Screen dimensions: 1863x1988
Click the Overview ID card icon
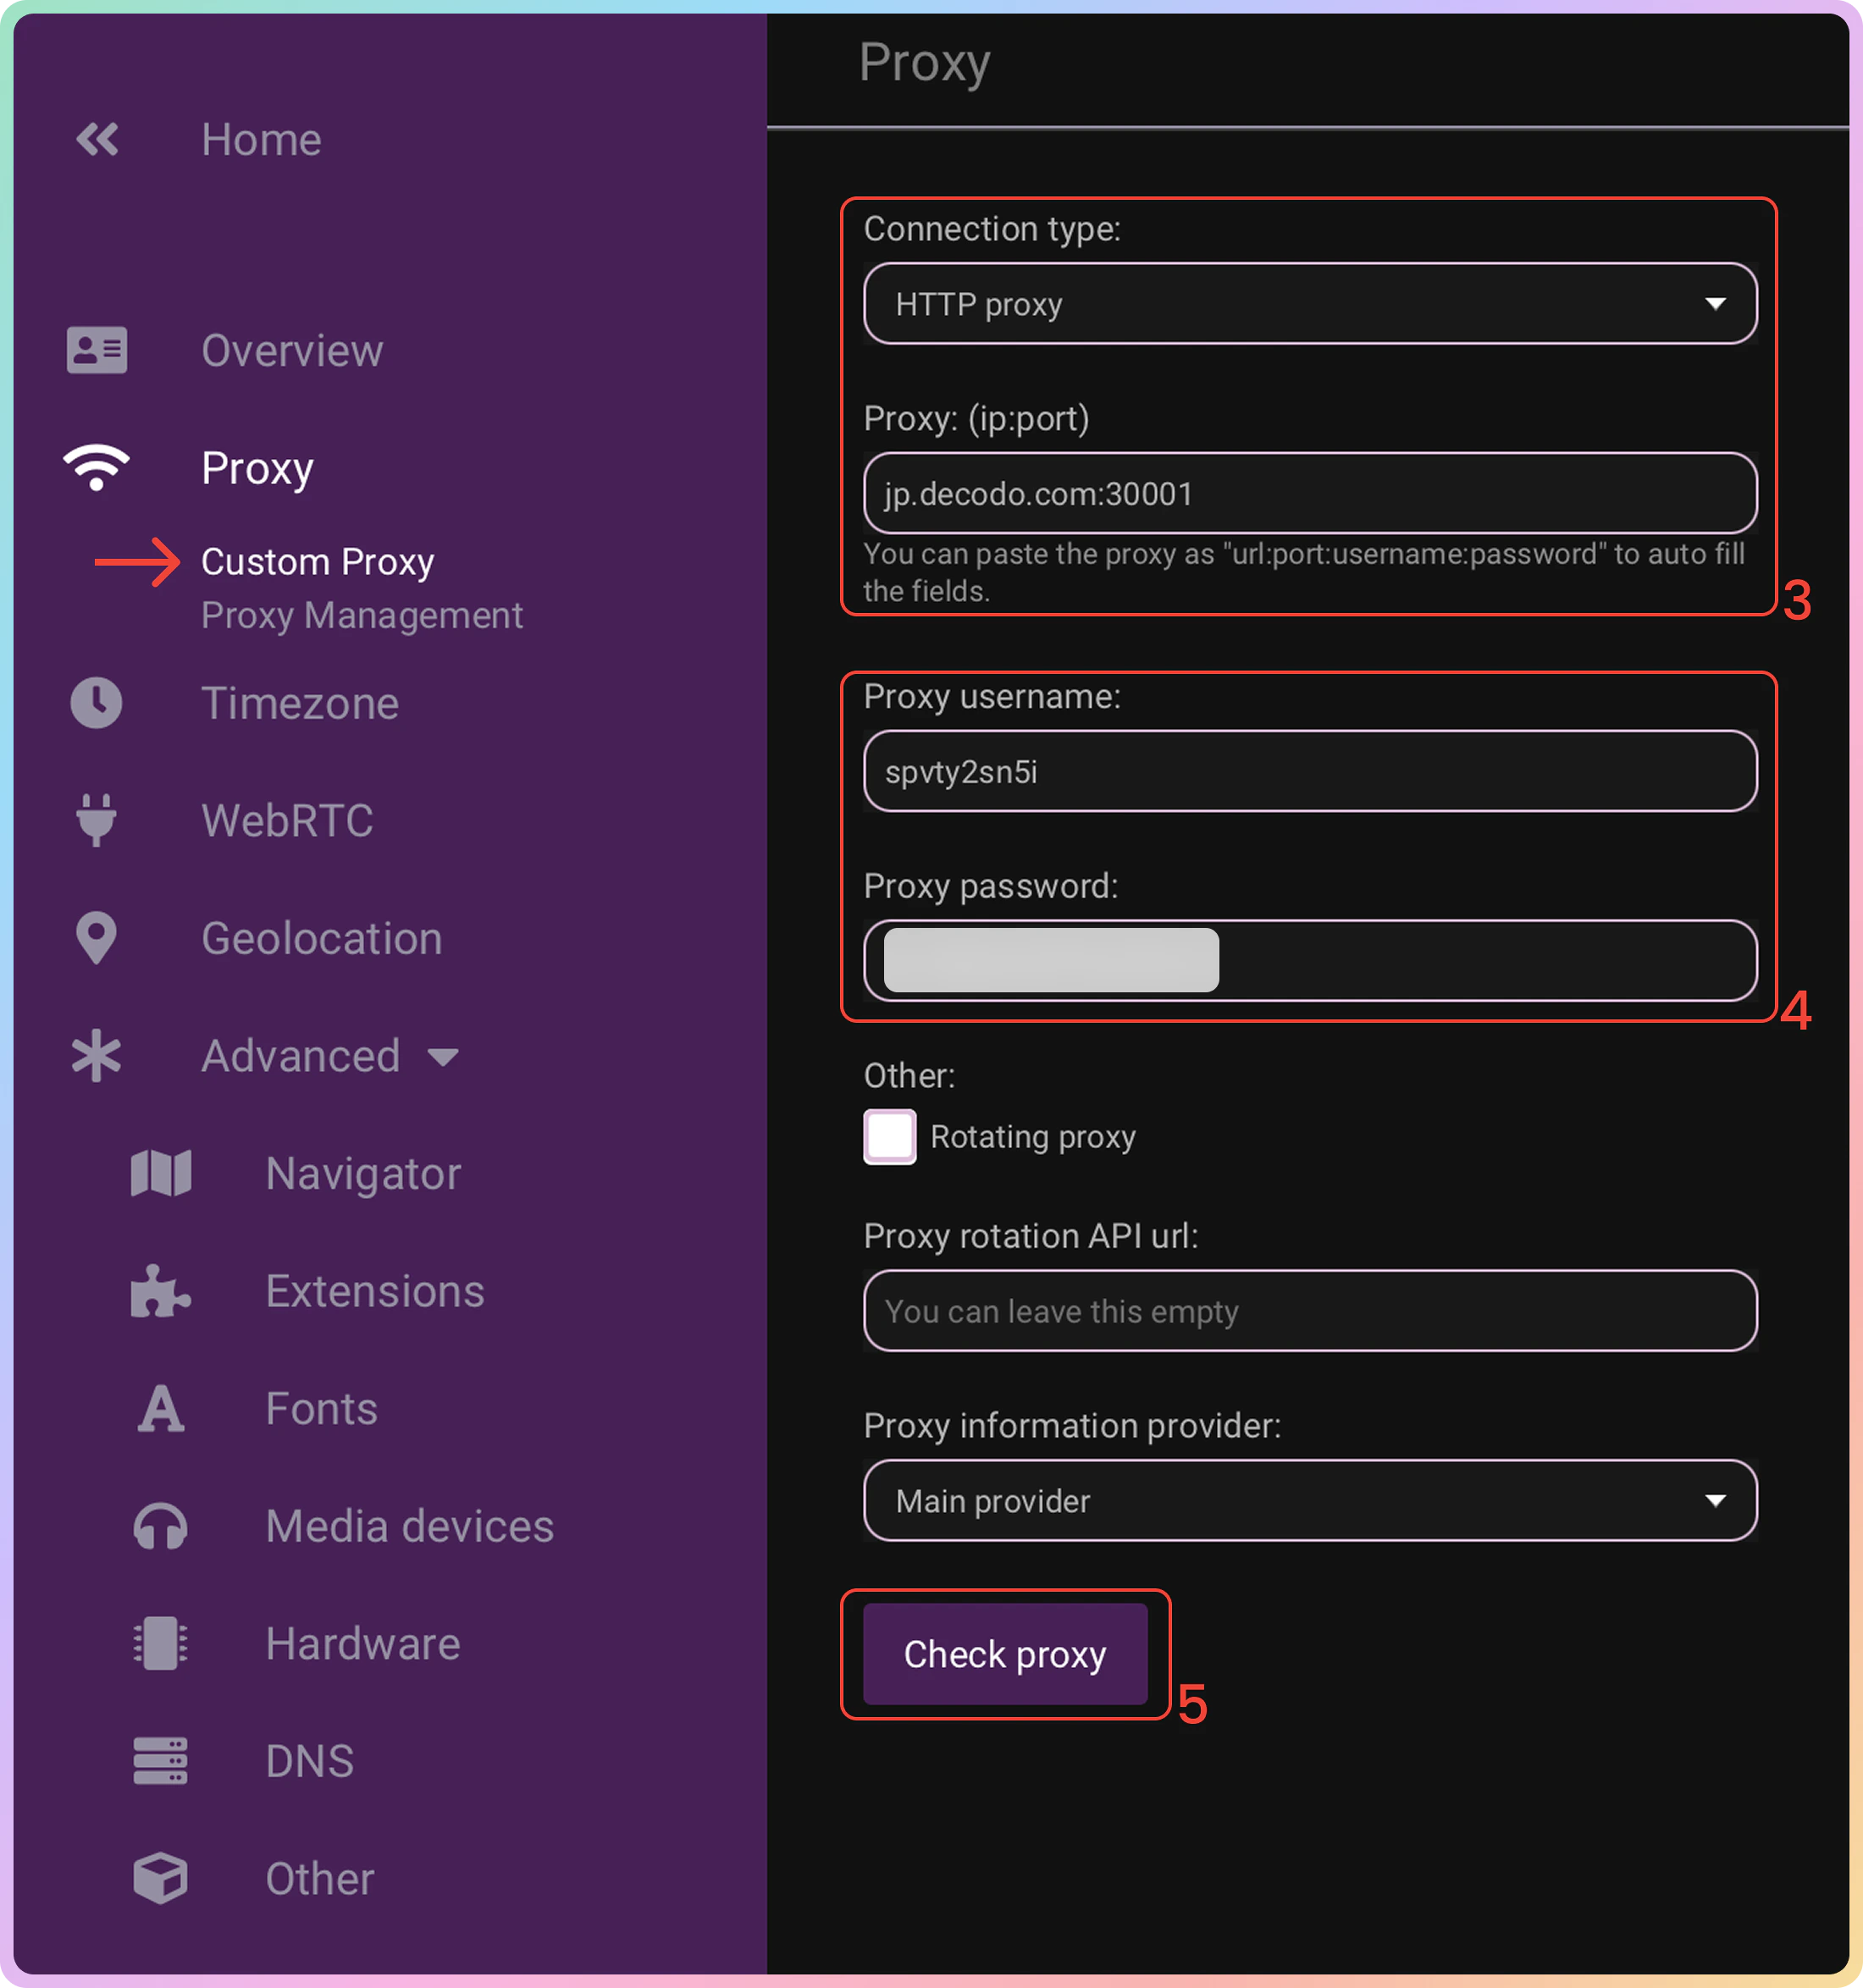pos(97,350)
